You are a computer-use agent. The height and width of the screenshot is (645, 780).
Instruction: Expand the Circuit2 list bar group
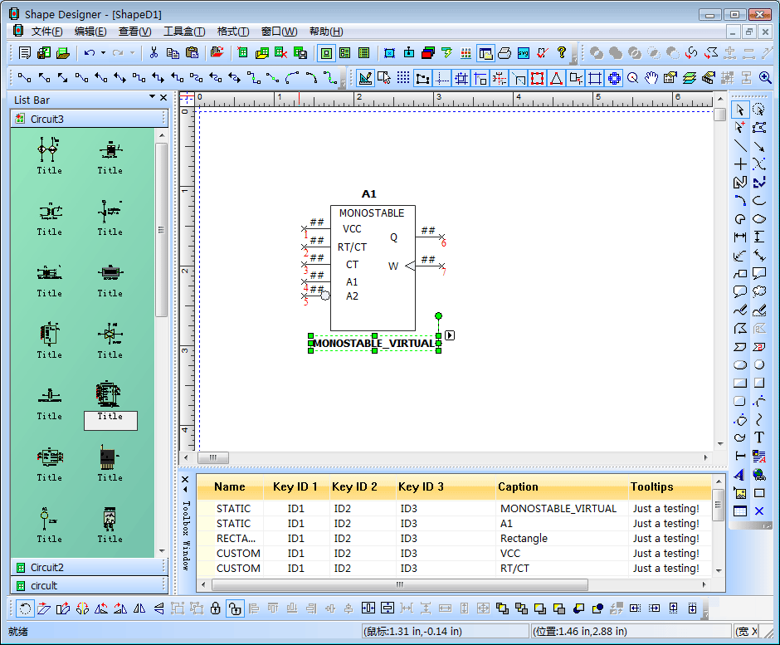pos(47,568)
